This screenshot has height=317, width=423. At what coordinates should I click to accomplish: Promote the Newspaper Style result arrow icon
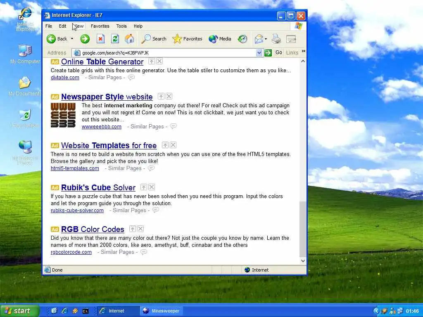[161, 96]
